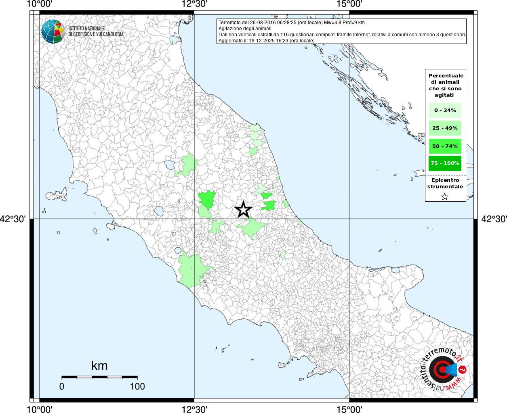The height and width of the screenshot is (413, 507).
Task: Select the 0 - 24% legend swatch
Action: (445, 110)
